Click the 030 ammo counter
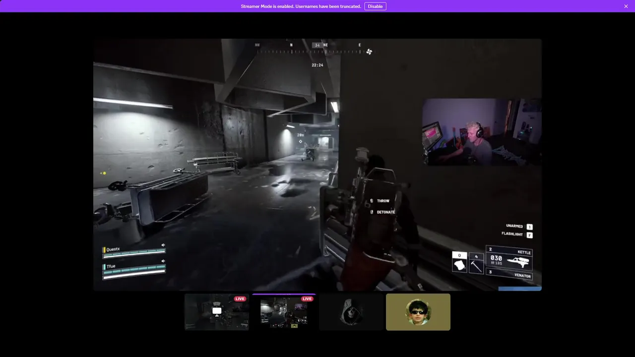635x357 pixels. tap(496, 258)
